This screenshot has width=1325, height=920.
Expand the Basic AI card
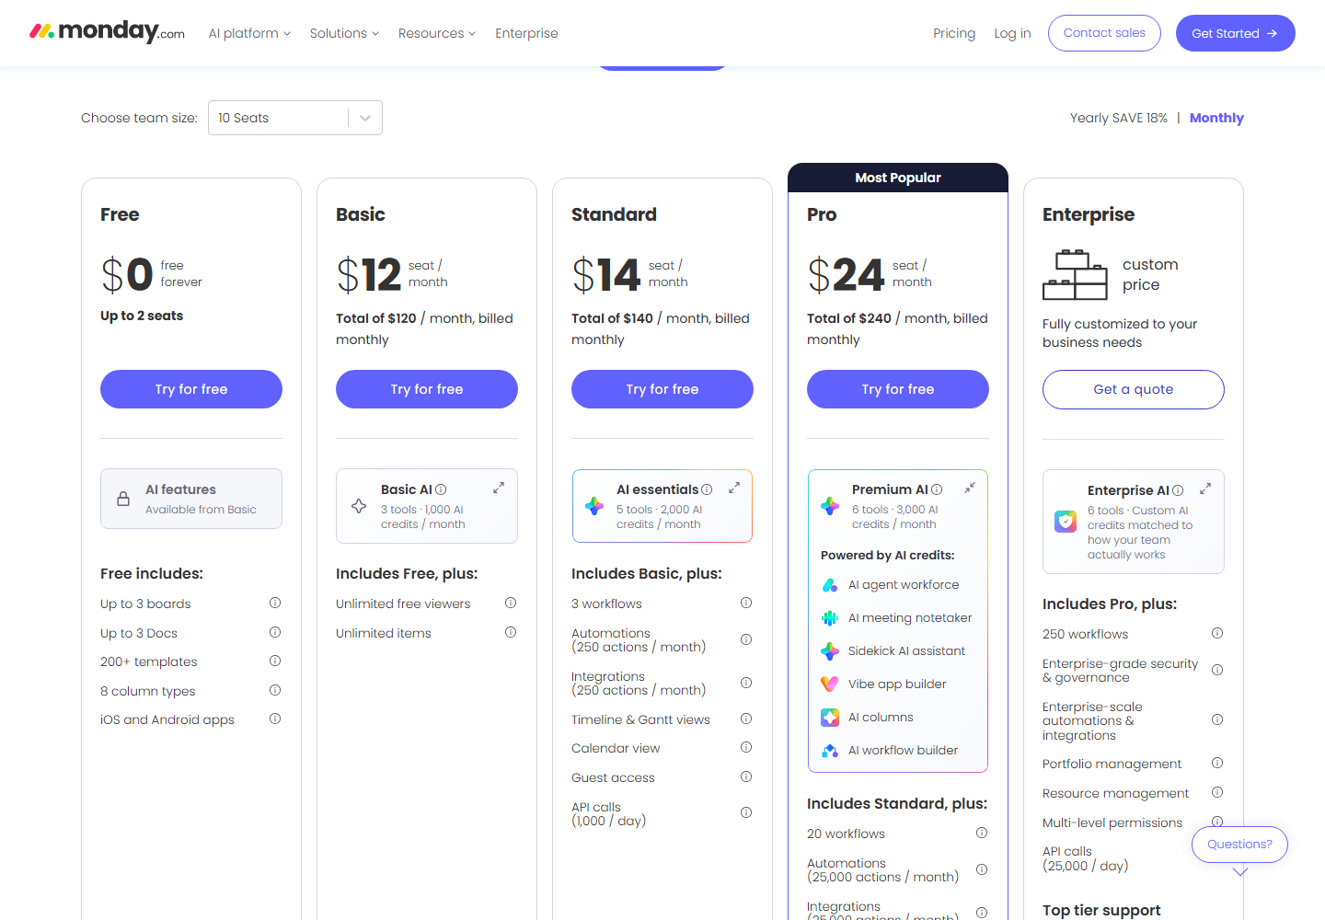point(499,488)
